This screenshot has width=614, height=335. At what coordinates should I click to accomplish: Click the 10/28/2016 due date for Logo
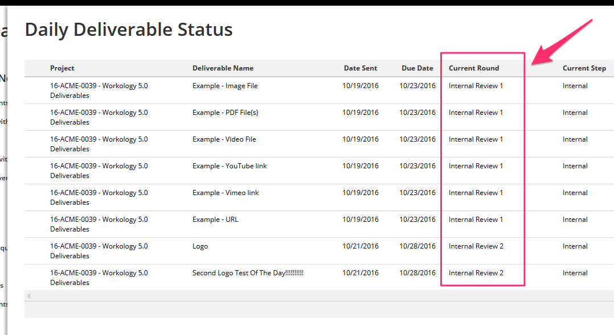pos(417,246)
